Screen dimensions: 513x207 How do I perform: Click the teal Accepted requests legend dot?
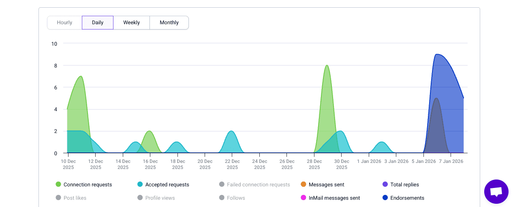tap(140, 184)
